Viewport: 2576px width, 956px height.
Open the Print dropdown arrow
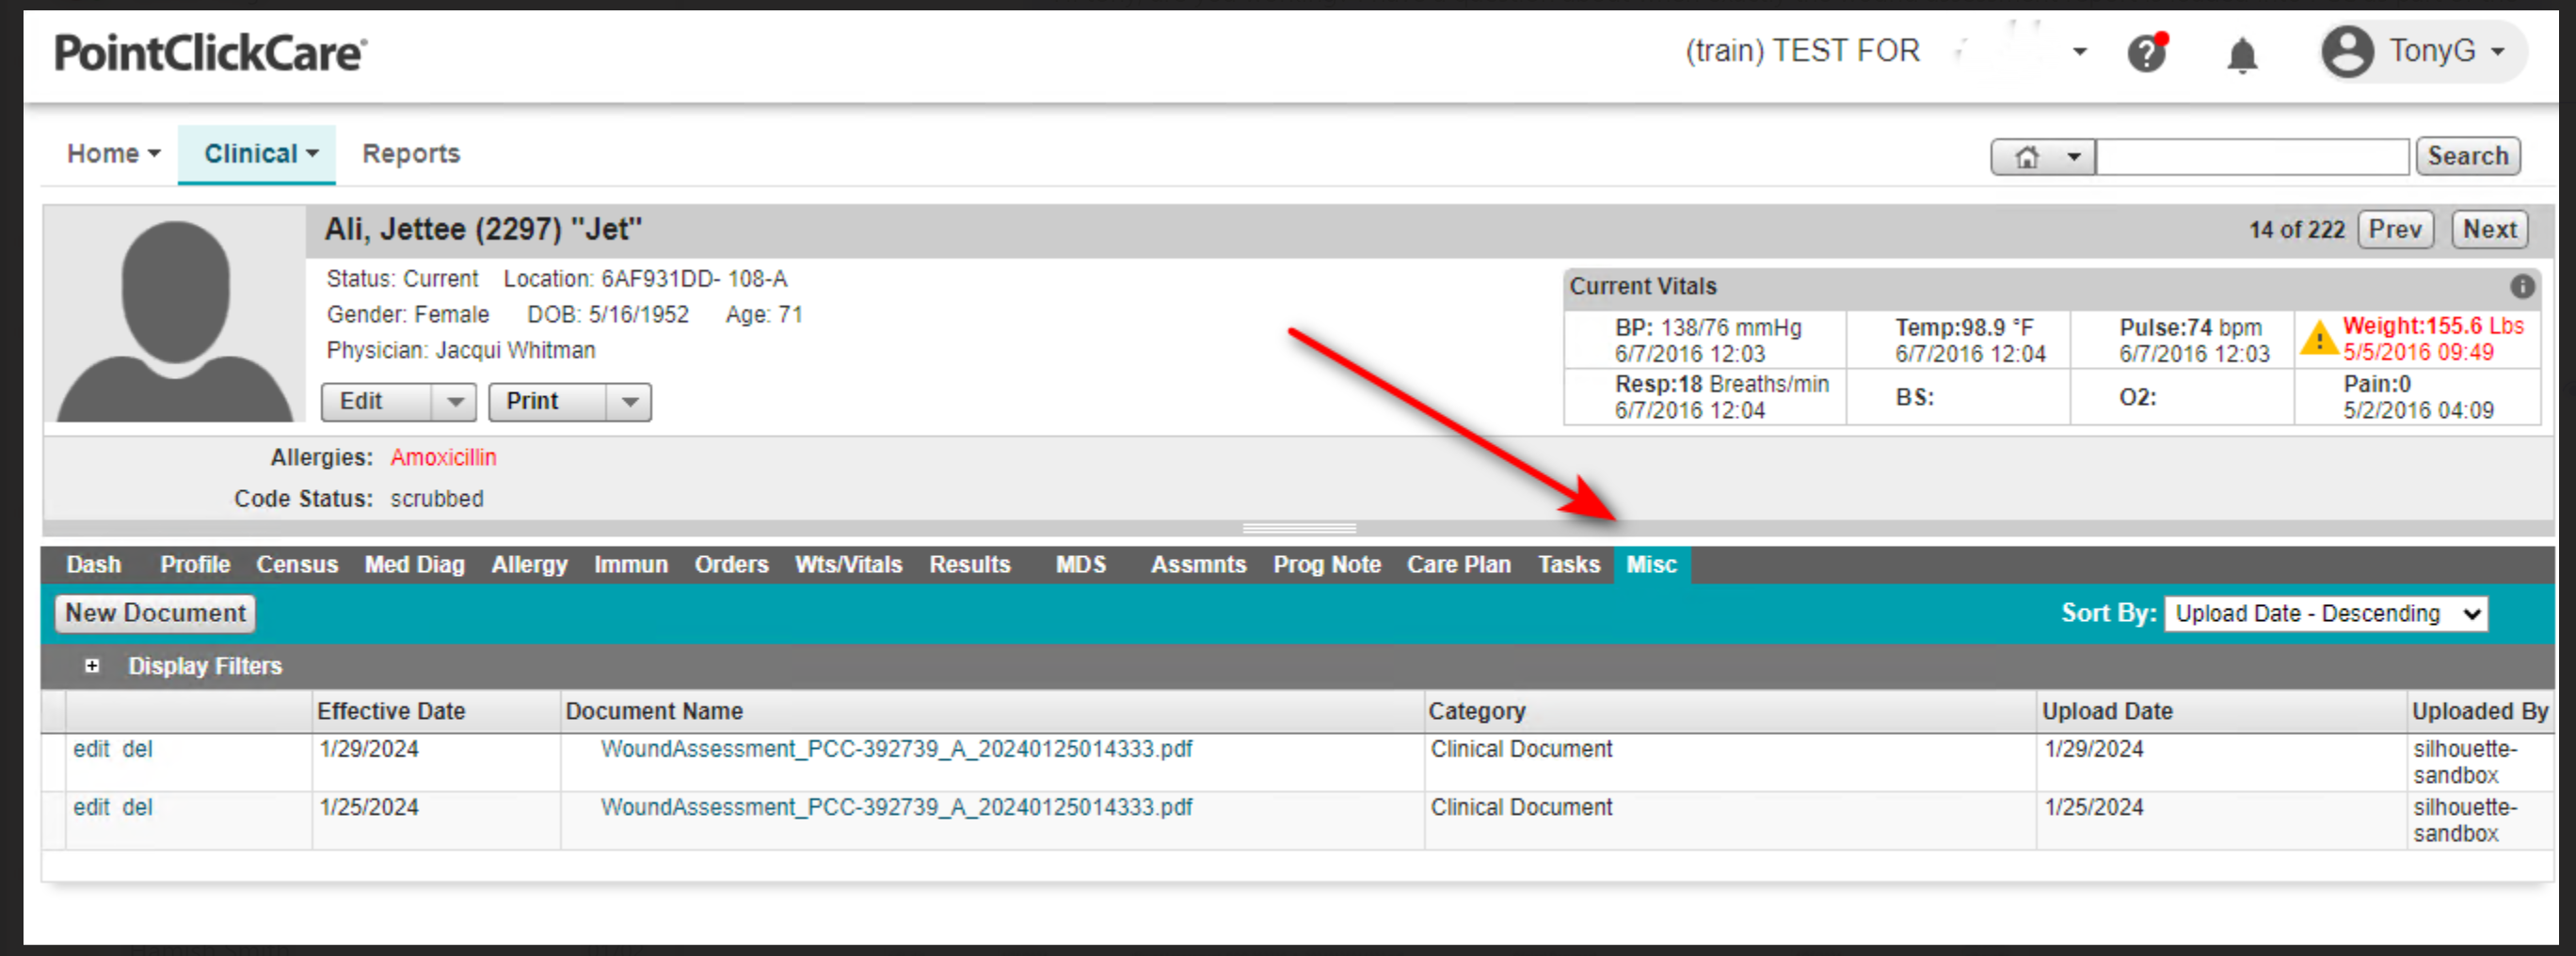tap(630, 402)
